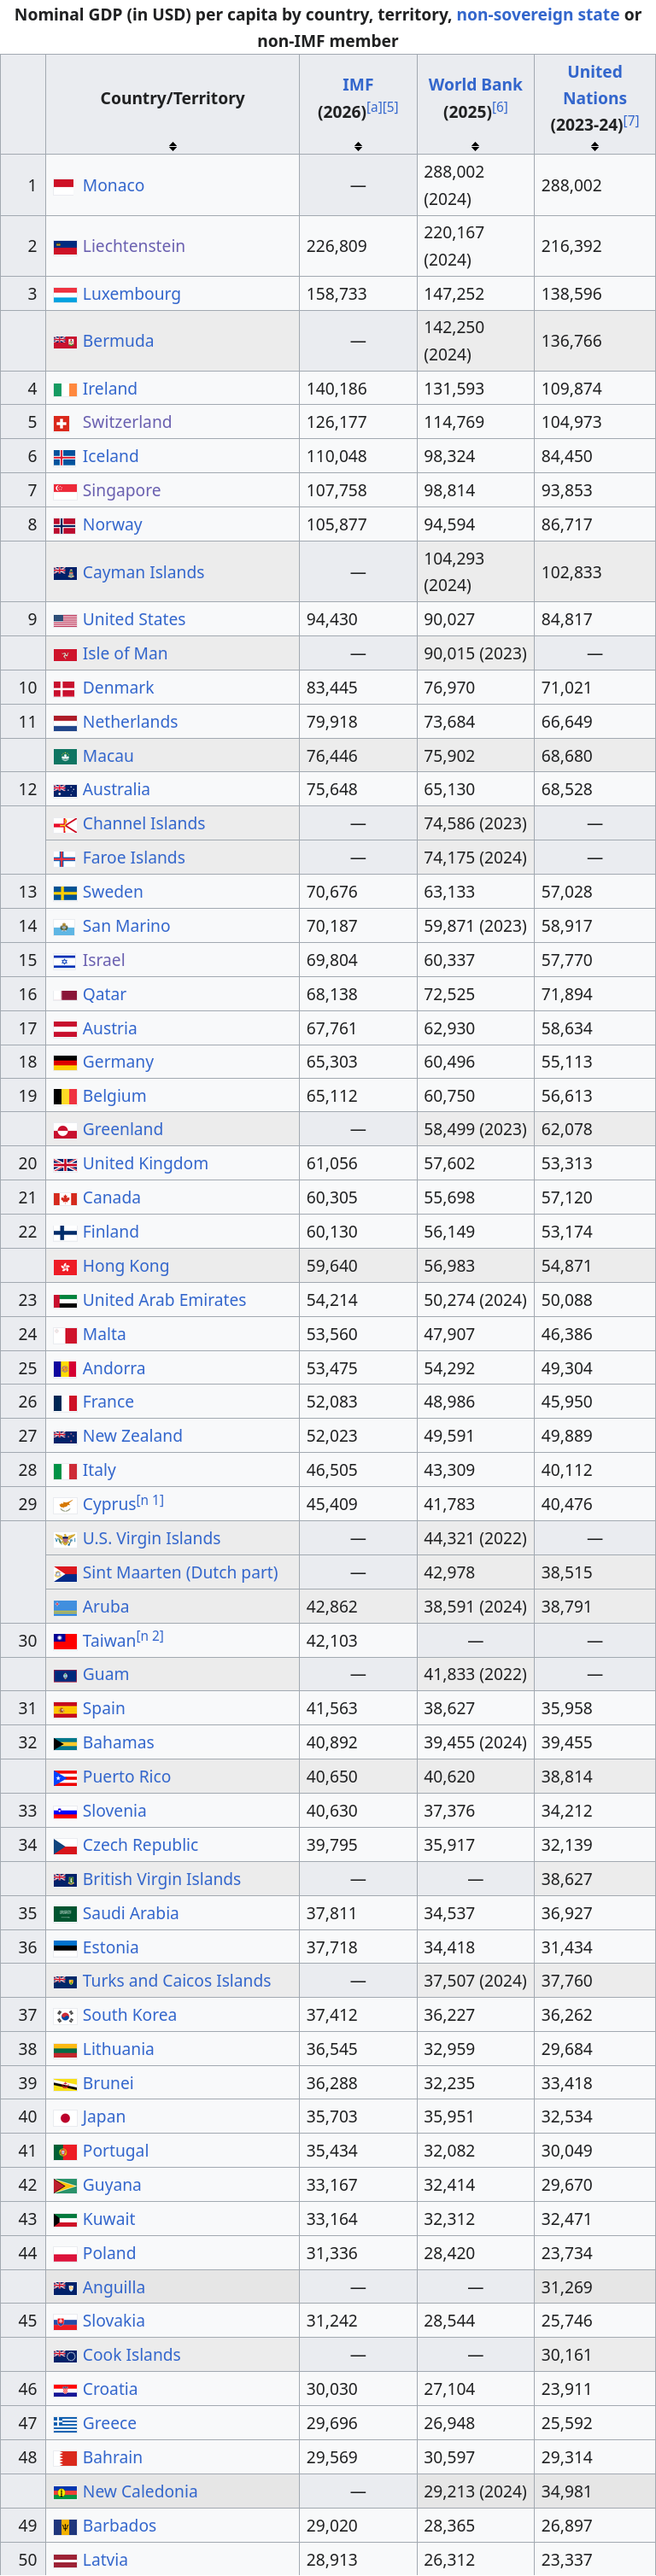Click the Norway flag icon
Image resolution: width=656 pixels, height=2576 pixels.
pyautogui.click(x=65, y=525)
